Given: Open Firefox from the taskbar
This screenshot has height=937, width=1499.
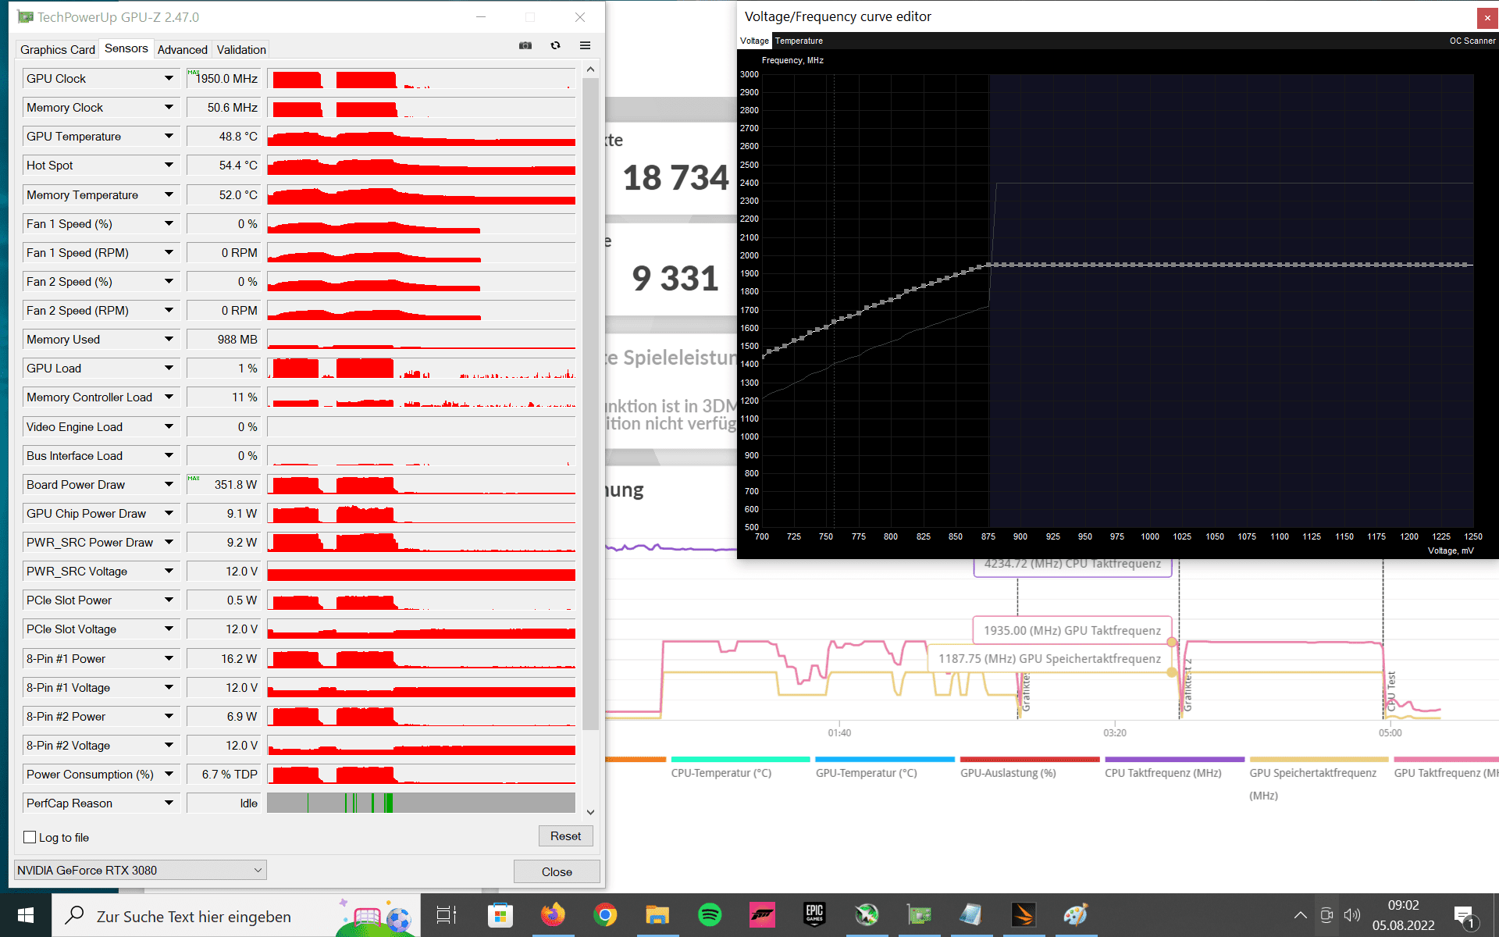Looking at the screenshot, I should click(x=553, y=915).
